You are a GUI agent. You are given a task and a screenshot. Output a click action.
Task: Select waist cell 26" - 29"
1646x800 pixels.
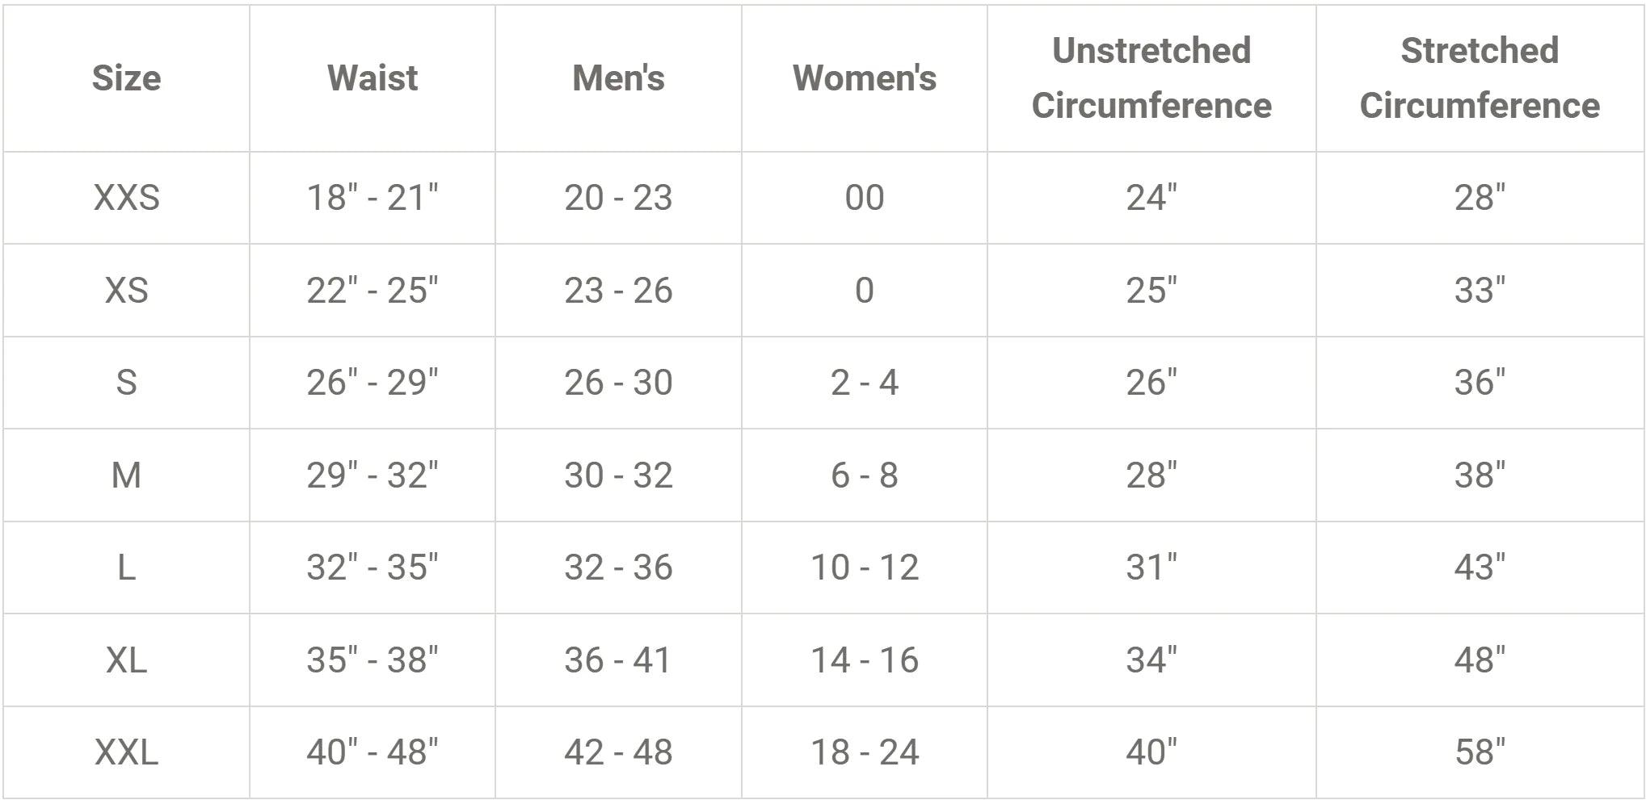pos(373,383)
